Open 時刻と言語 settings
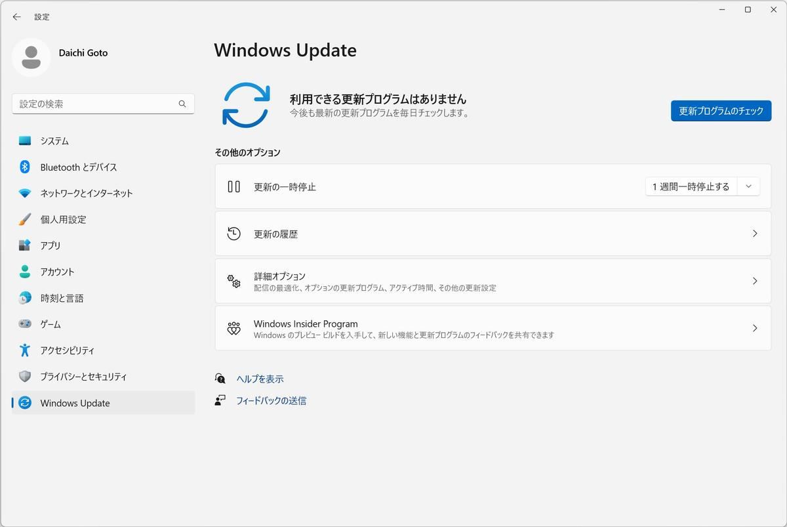The image size is (787, 527). point(103,298)
